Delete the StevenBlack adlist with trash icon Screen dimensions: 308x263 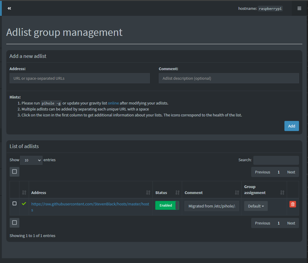pos(292,204)
